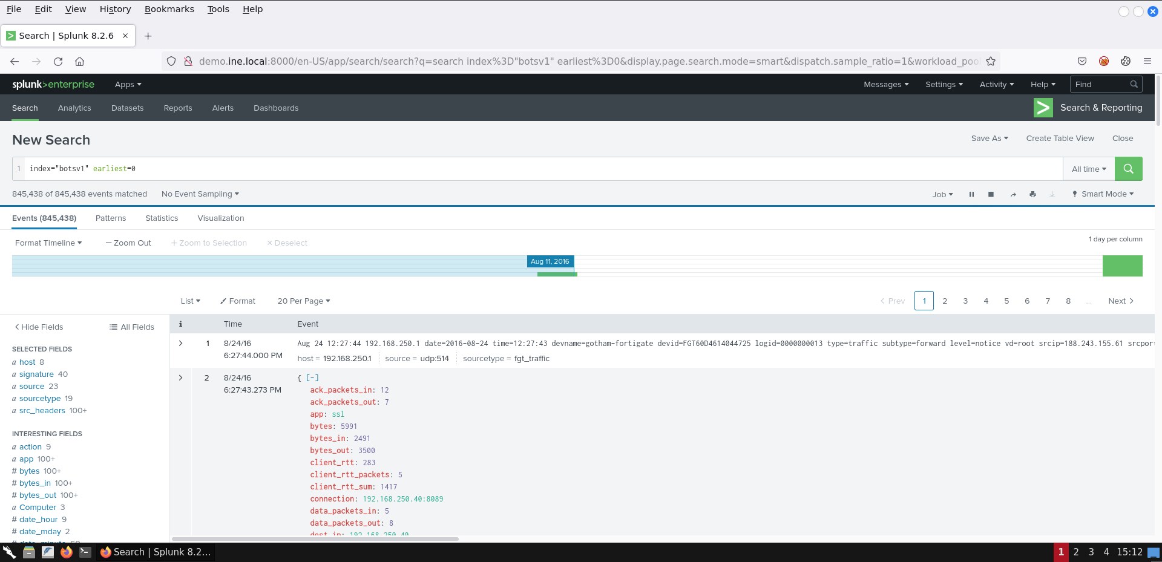Screen dimensions: 1162x562
Task: Go back in browser history
Action: click(15, 61)
